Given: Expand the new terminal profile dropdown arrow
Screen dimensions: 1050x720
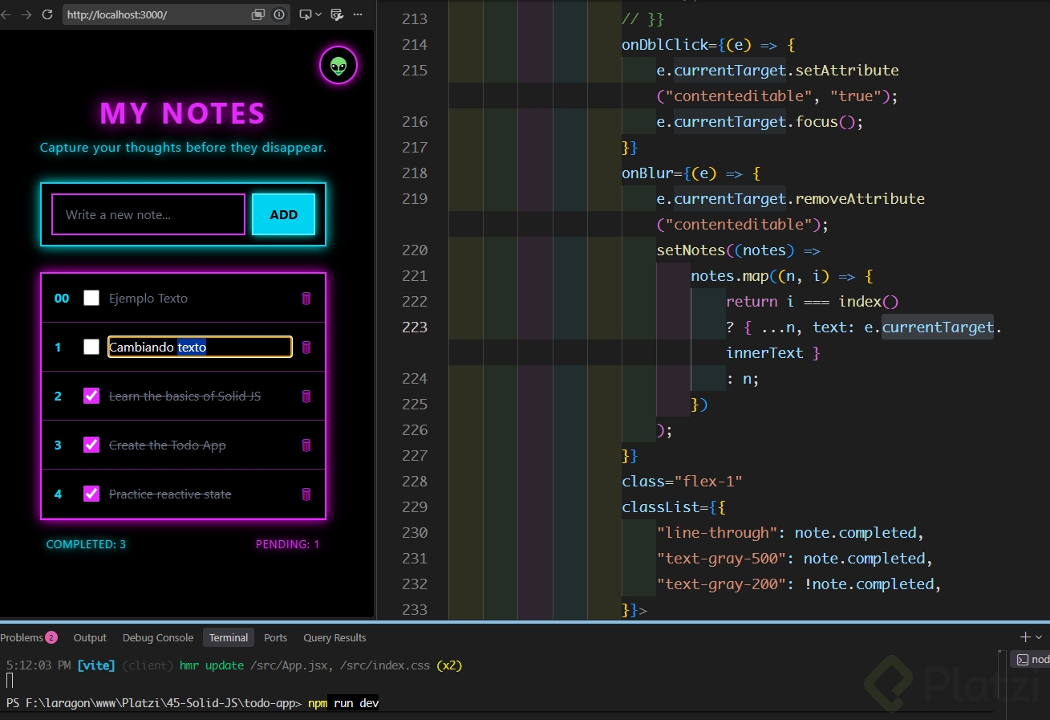Looking at the screenshot, I should coord(1039,637).
